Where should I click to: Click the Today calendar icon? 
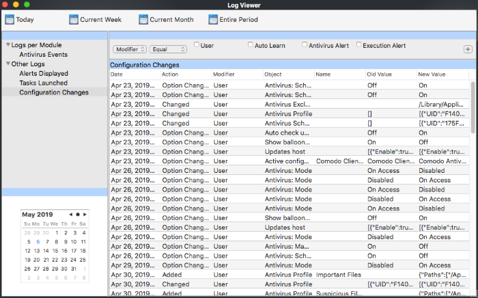(10, 20)
